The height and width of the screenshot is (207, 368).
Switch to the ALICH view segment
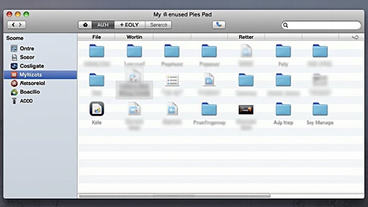click(103, 25)
